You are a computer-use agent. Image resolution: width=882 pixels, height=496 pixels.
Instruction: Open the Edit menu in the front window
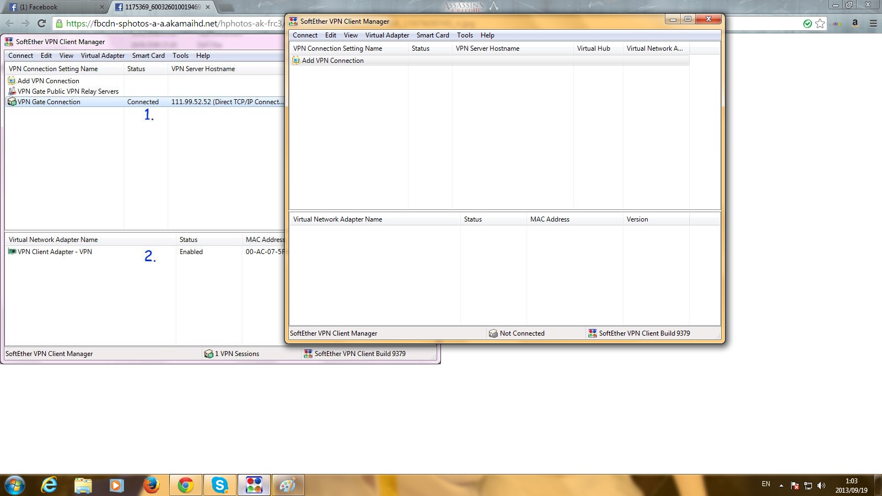point(331,35)
